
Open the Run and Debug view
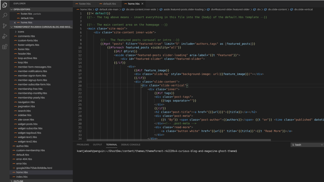pyautogui.click(x=5, y=36)
